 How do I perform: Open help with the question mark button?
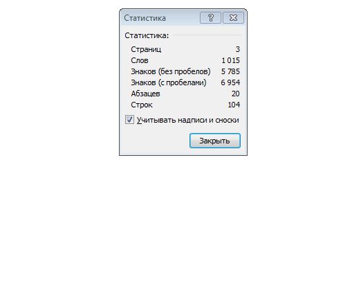[210, 17]
